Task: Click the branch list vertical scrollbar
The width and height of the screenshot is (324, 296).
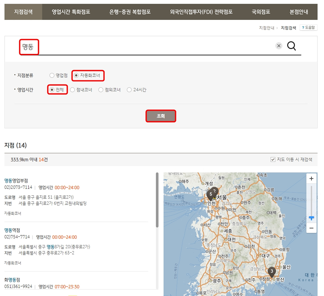Action: [157, 200]
